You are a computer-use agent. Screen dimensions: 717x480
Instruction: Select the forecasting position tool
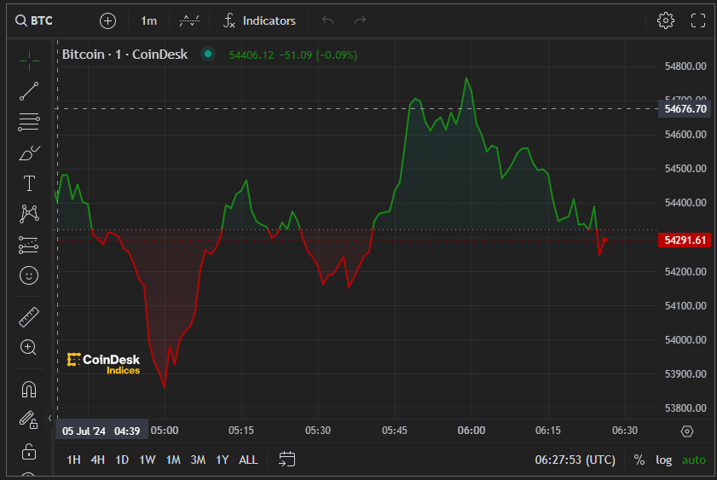pos(29,245)
